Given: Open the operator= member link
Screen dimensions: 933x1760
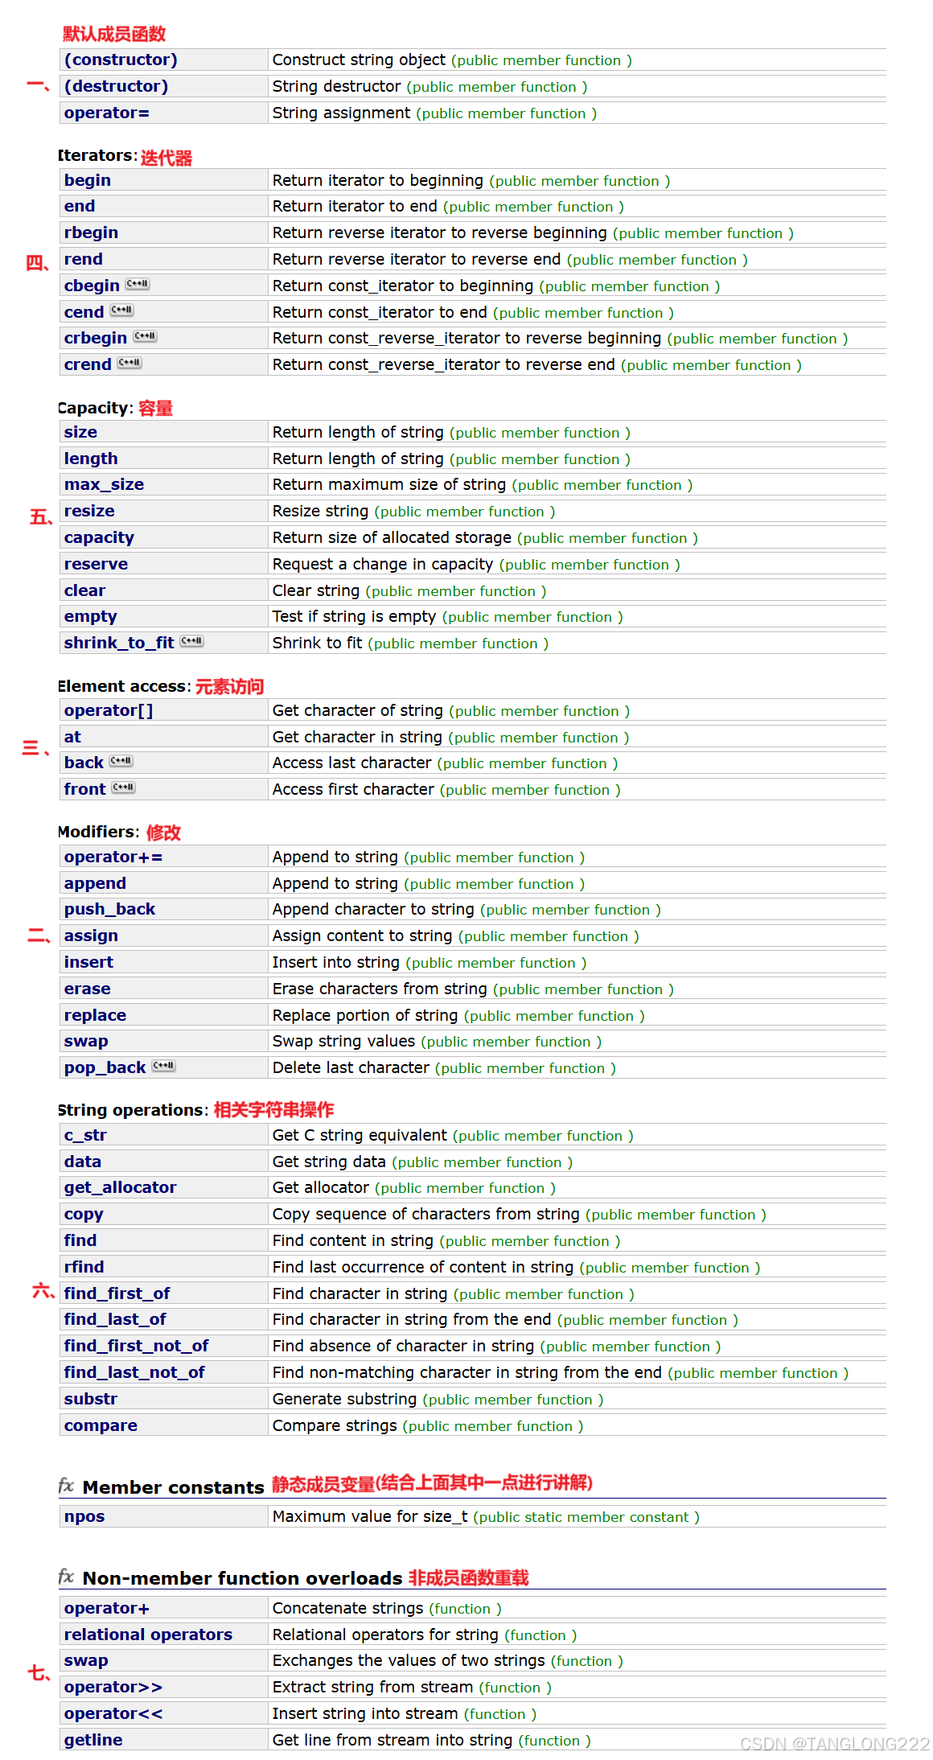Looking at the screenshot, I should [107, 113].
